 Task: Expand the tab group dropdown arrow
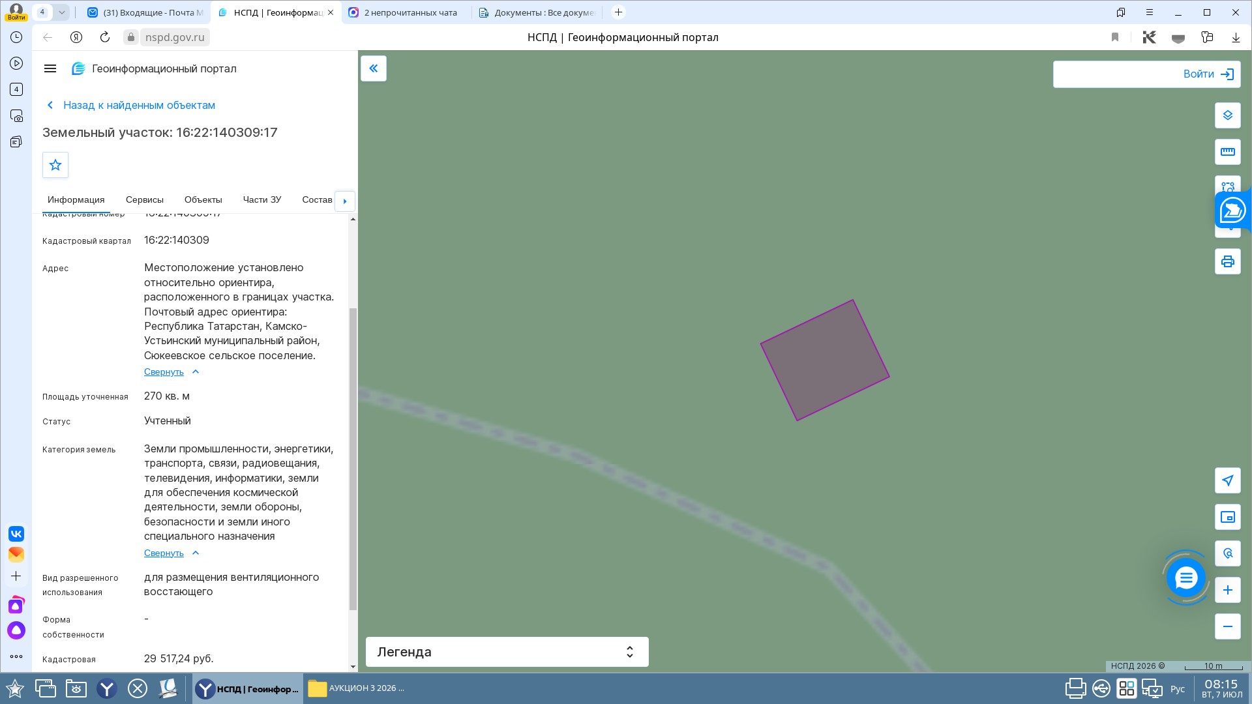61,12
